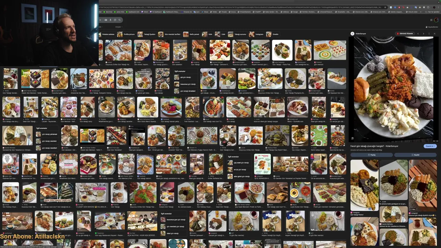This screenshot has width=441, height=248.
Task: Open the 'ÜN TABAĞI SENİN İÇİN' quiz thumbnail
Action: click(x=171, y=164)
